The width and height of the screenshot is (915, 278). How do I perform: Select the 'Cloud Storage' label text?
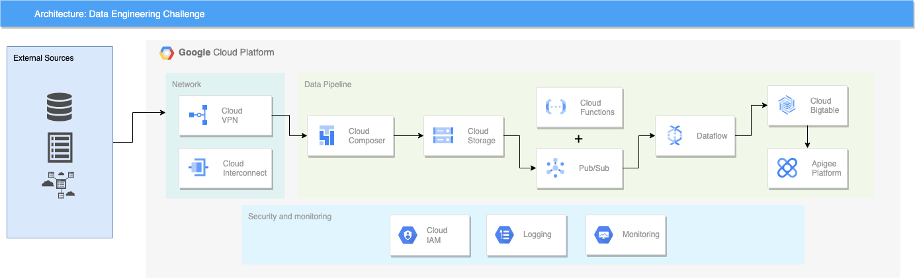(x=482, y=136)
